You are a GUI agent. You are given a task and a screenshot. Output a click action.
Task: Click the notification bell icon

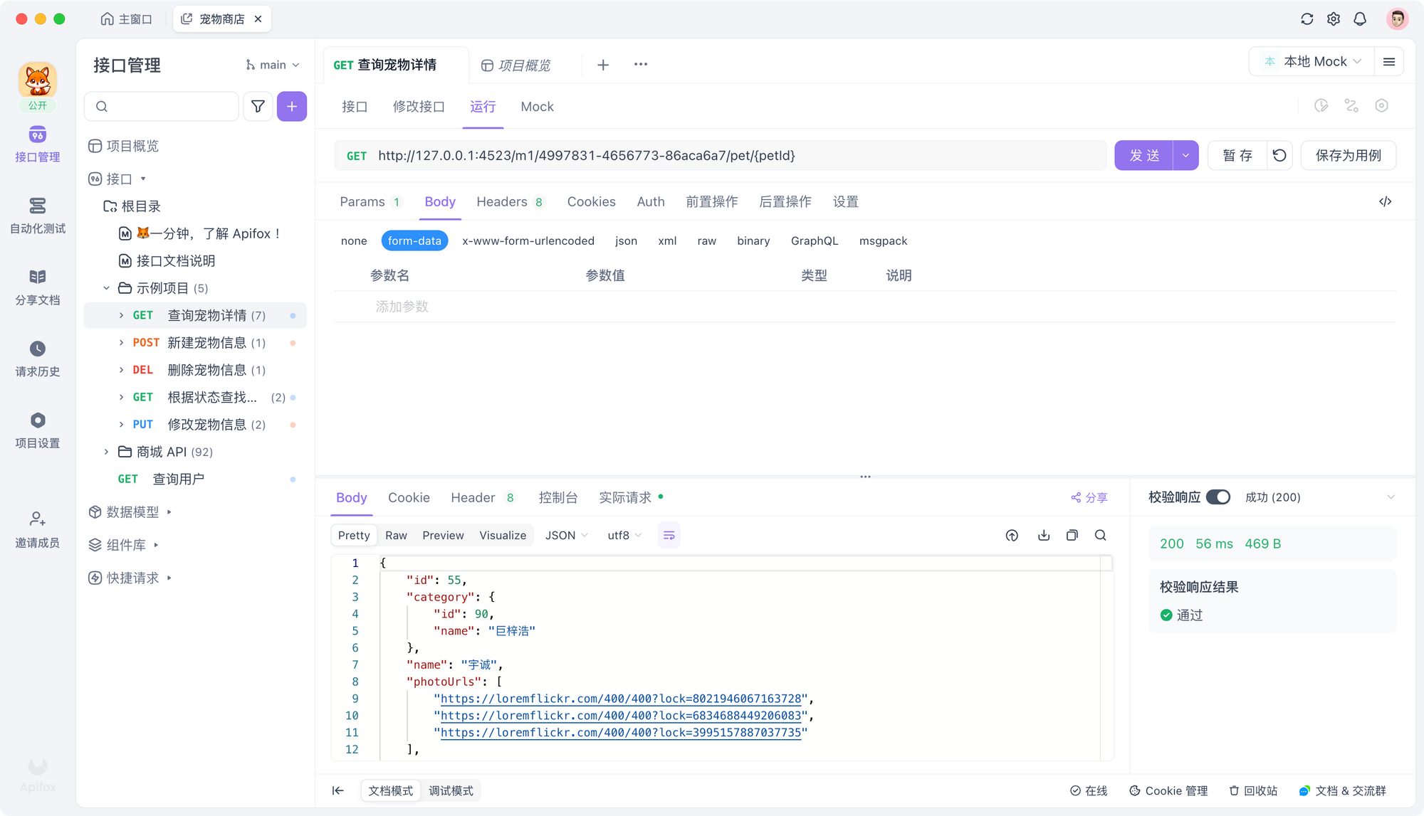1360,18
